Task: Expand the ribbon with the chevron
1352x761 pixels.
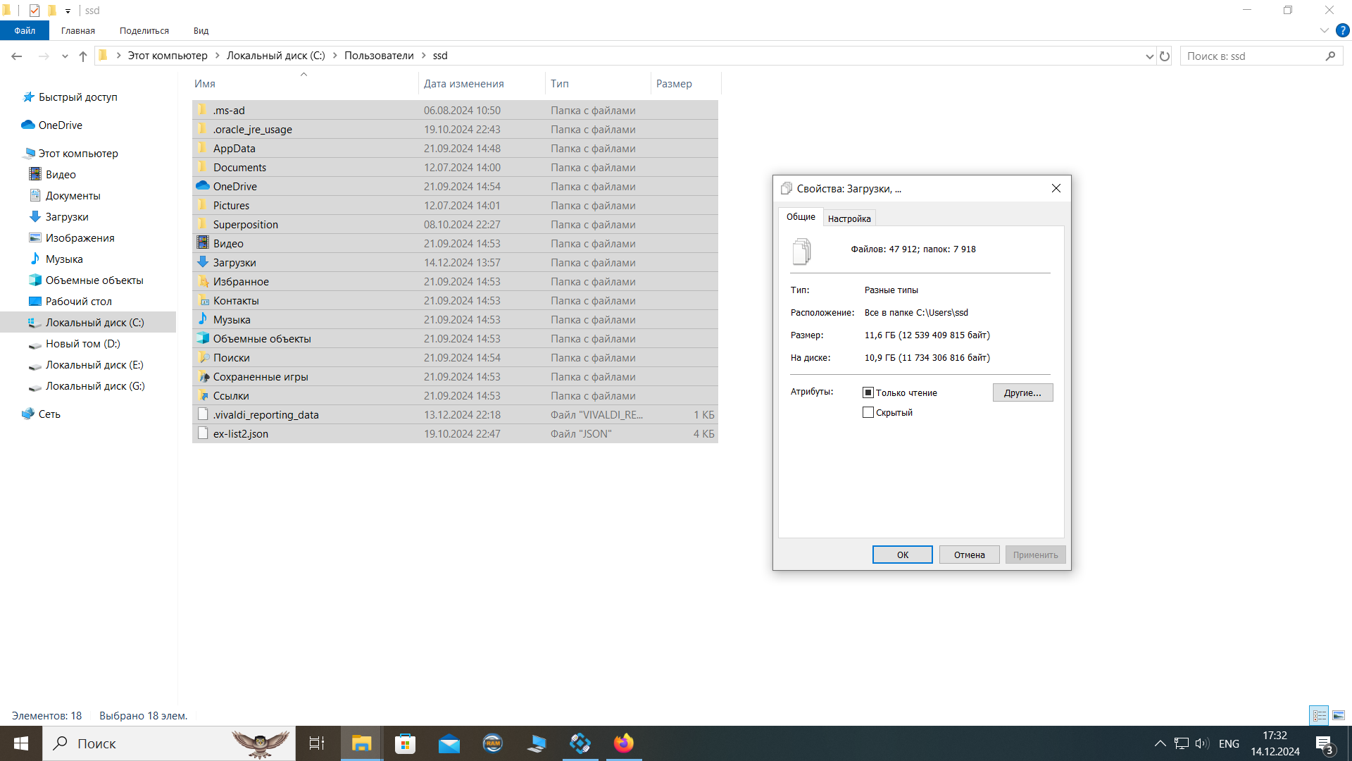Action: tap(1324, 30)
